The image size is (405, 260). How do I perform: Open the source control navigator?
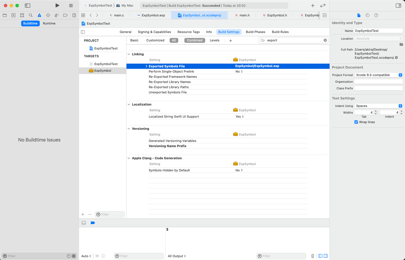pyautogui.click(x=13, y=15)
